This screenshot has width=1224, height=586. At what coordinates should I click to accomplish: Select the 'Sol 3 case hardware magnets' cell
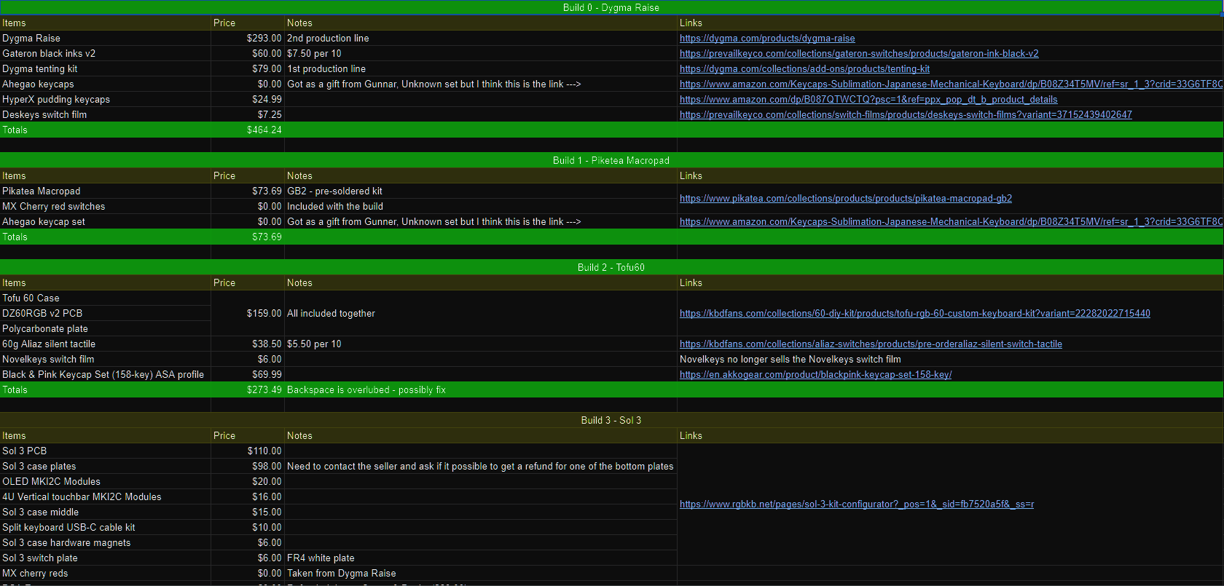coord(106,543)
